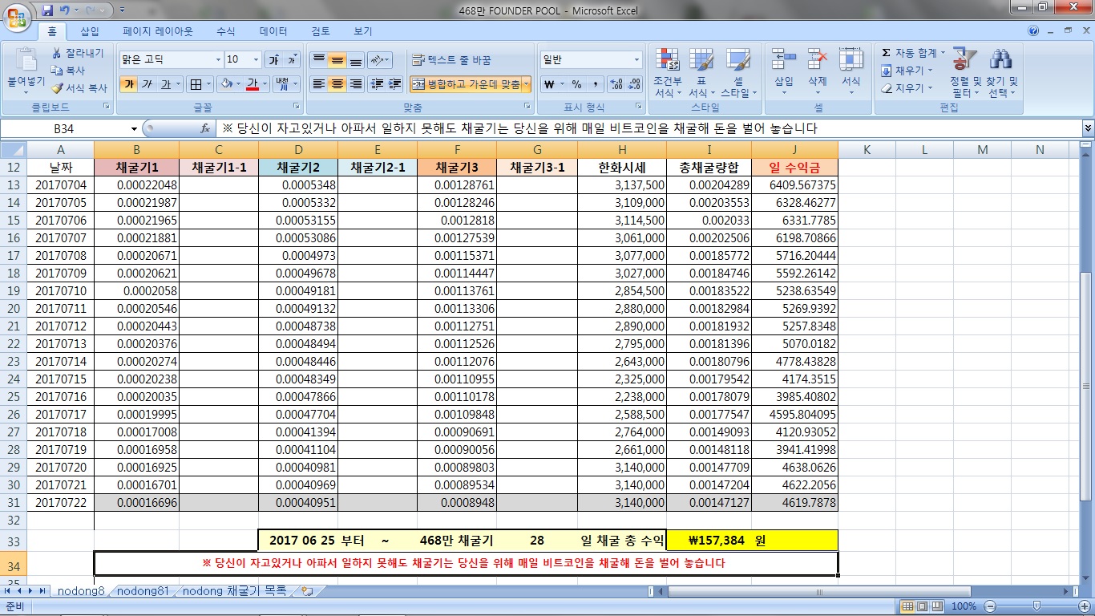Image resolution: width=1095 pixels, height=616 pixels.
Task: Open cell styles 셀 스타일 gallery
Action: click(x=738, y=72)
